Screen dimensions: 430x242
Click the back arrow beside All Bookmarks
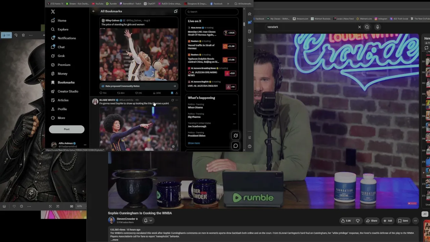(94, 11)
